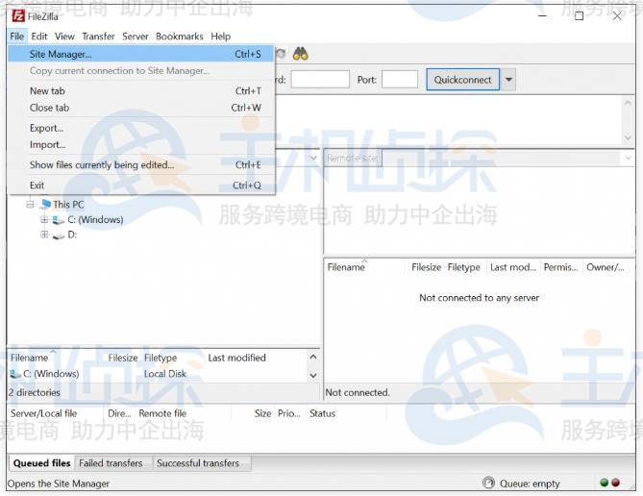Click the red activity indicator light
Screen dimensions: 643x496
615,483
